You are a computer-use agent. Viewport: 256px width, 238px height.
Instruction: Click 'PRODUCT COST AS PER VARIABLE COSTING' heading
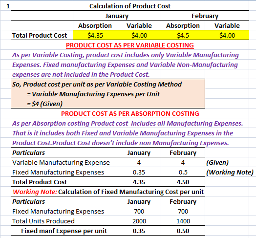[130, 45]
